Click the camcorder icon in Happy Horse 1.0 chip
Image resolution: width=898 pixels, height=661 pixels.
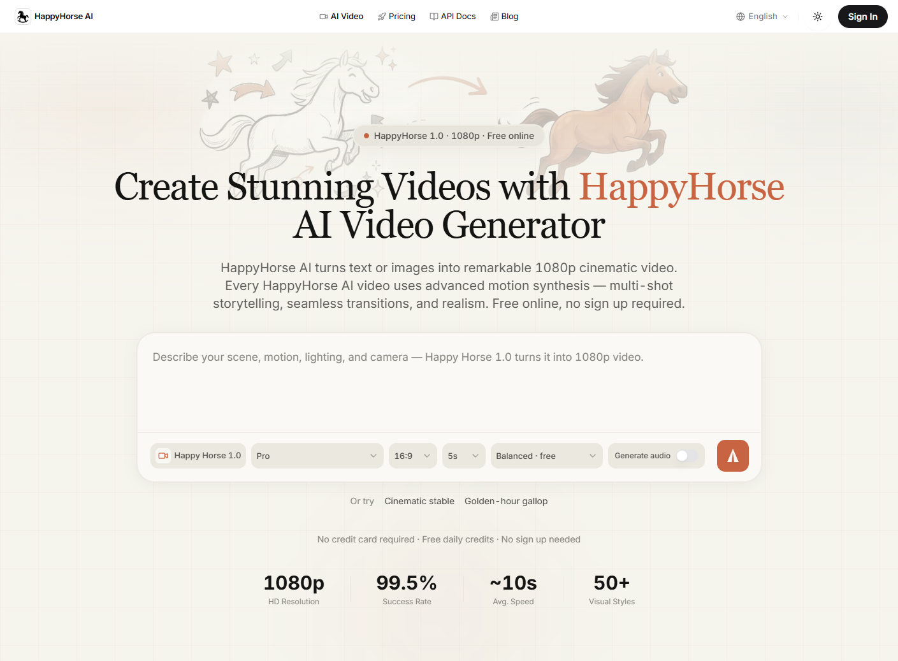click(163, 455)
